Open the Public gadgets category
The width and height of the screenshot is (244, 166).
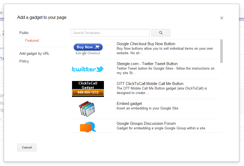24,33
